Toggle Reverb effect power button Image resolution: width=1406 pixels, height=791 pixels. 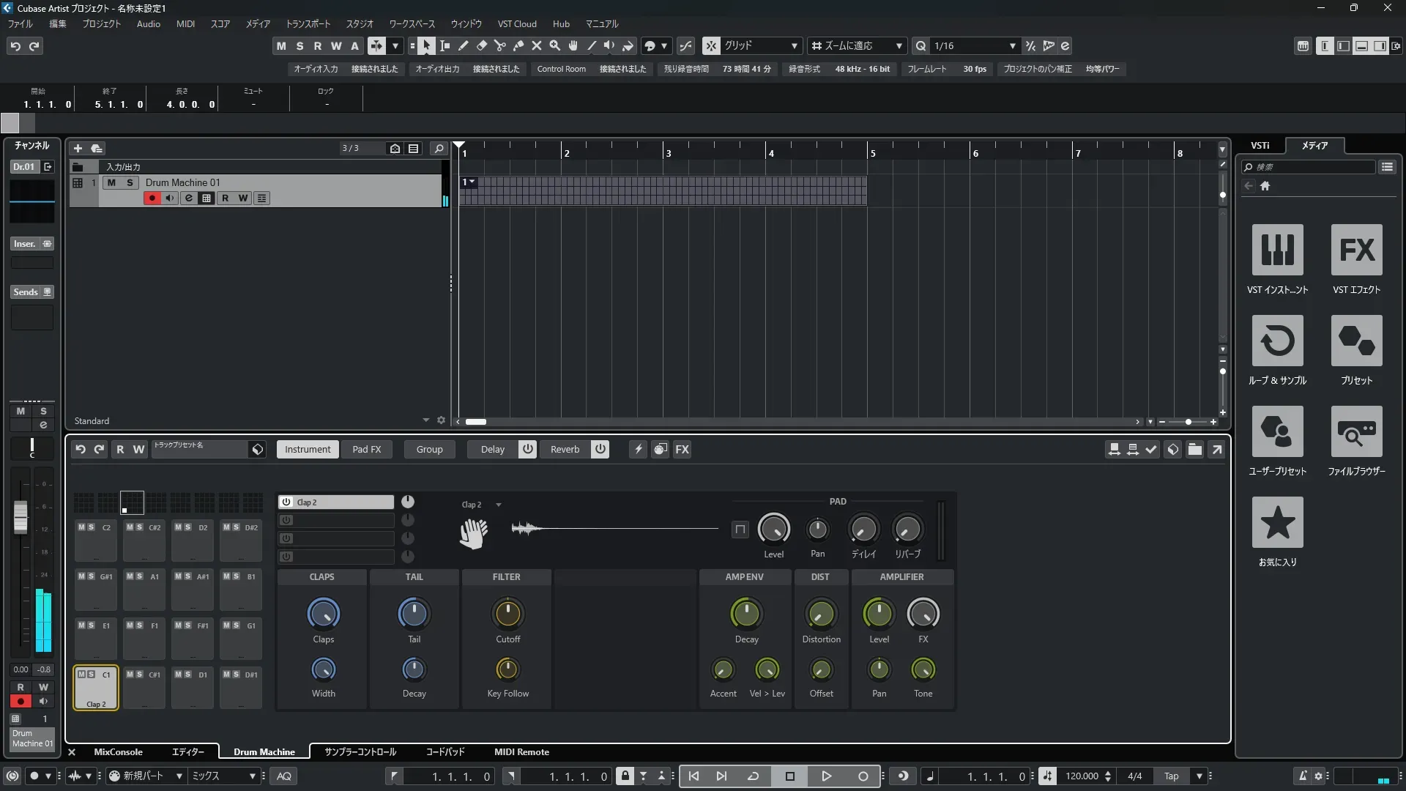[x=600, y=449]
